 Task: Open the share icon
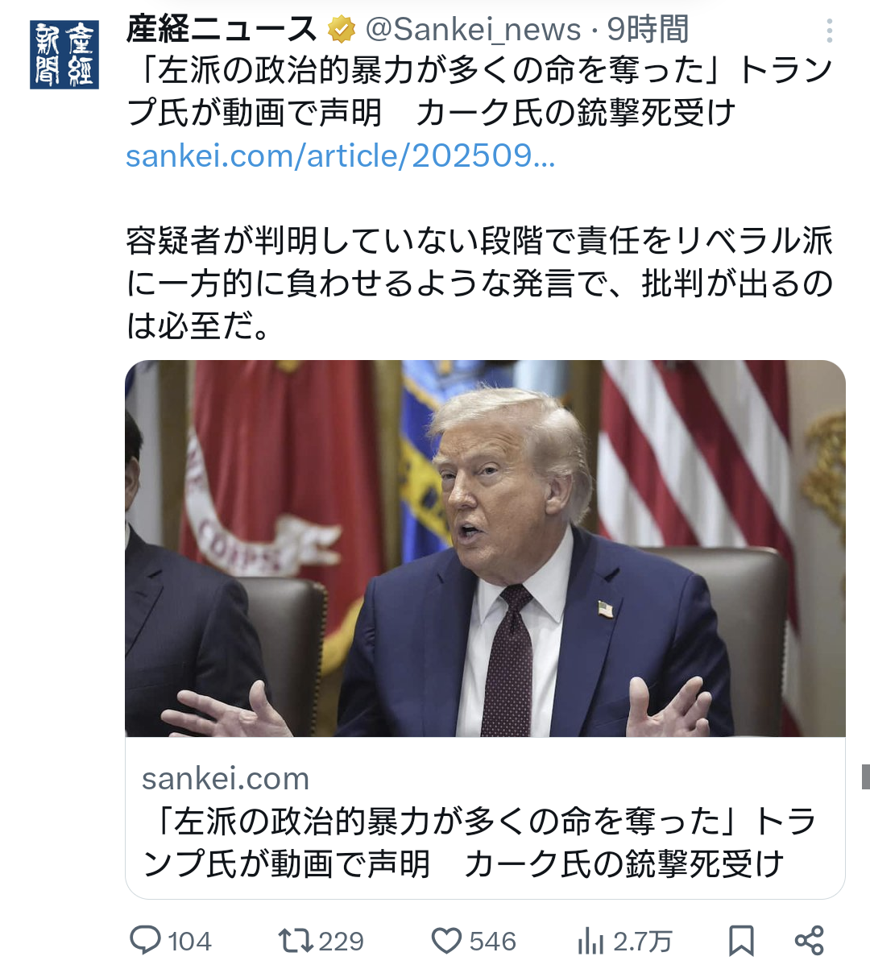tap(809, 940)
